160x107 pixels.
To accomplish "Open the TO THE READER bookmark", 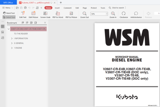I will (21, 34).
